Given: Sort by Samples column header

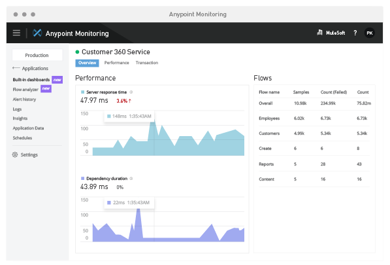Looking at the screenshot, I should coord(301,92).
